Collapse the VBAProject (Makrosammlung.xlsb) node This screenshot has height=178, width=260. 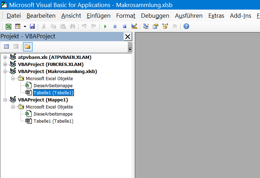tap(5, 72)
